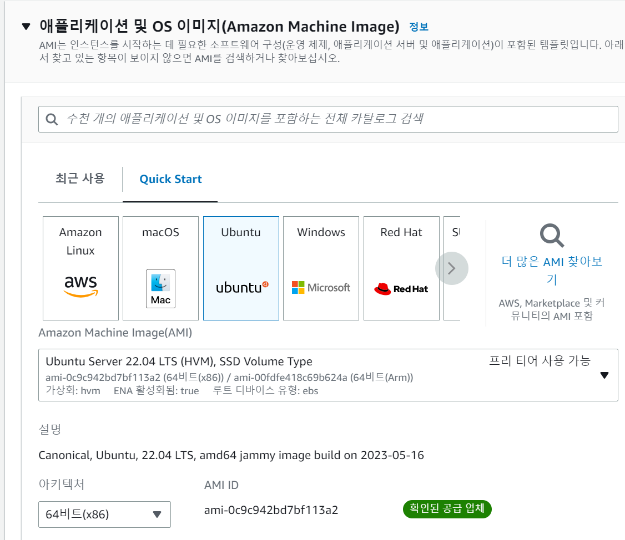625x540 pixels.
Task: Click the large magnifier browse AMIs icon
Action: pyautogui.click(x=552, y=236)
